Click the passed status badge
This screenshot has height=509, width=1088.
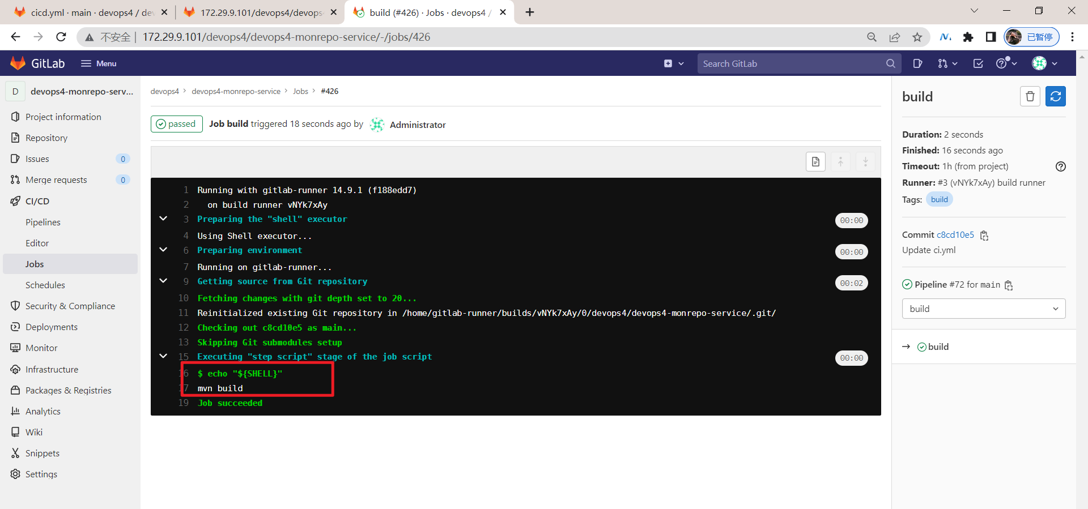177,124
